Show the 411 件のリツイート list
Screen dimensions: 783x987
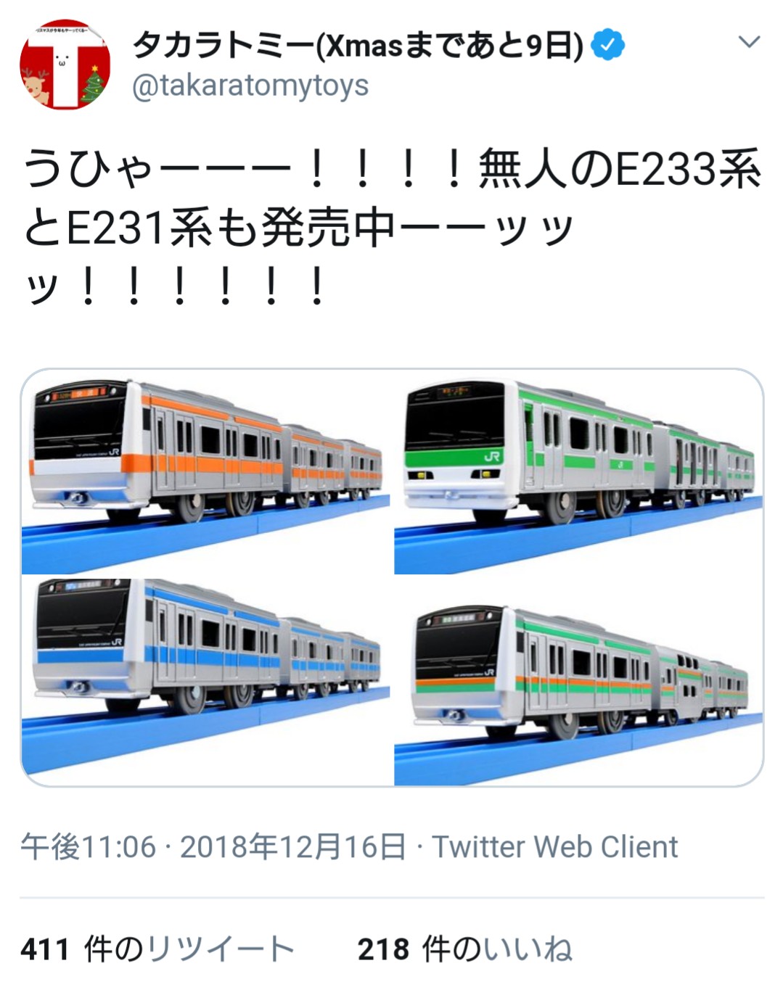point(157,949)
